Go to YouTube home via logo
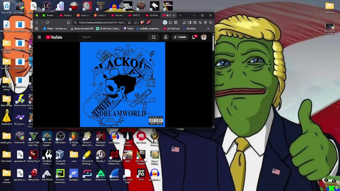 click(54, 37)
